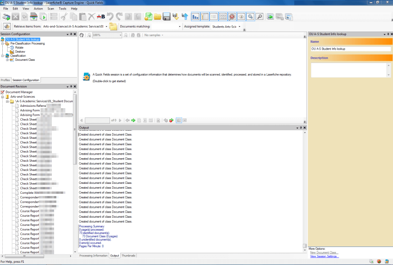The height and width of the screenshot is (265, 393).
Task: Open the 100% zoom level dropdown
Action: point(120,35)
